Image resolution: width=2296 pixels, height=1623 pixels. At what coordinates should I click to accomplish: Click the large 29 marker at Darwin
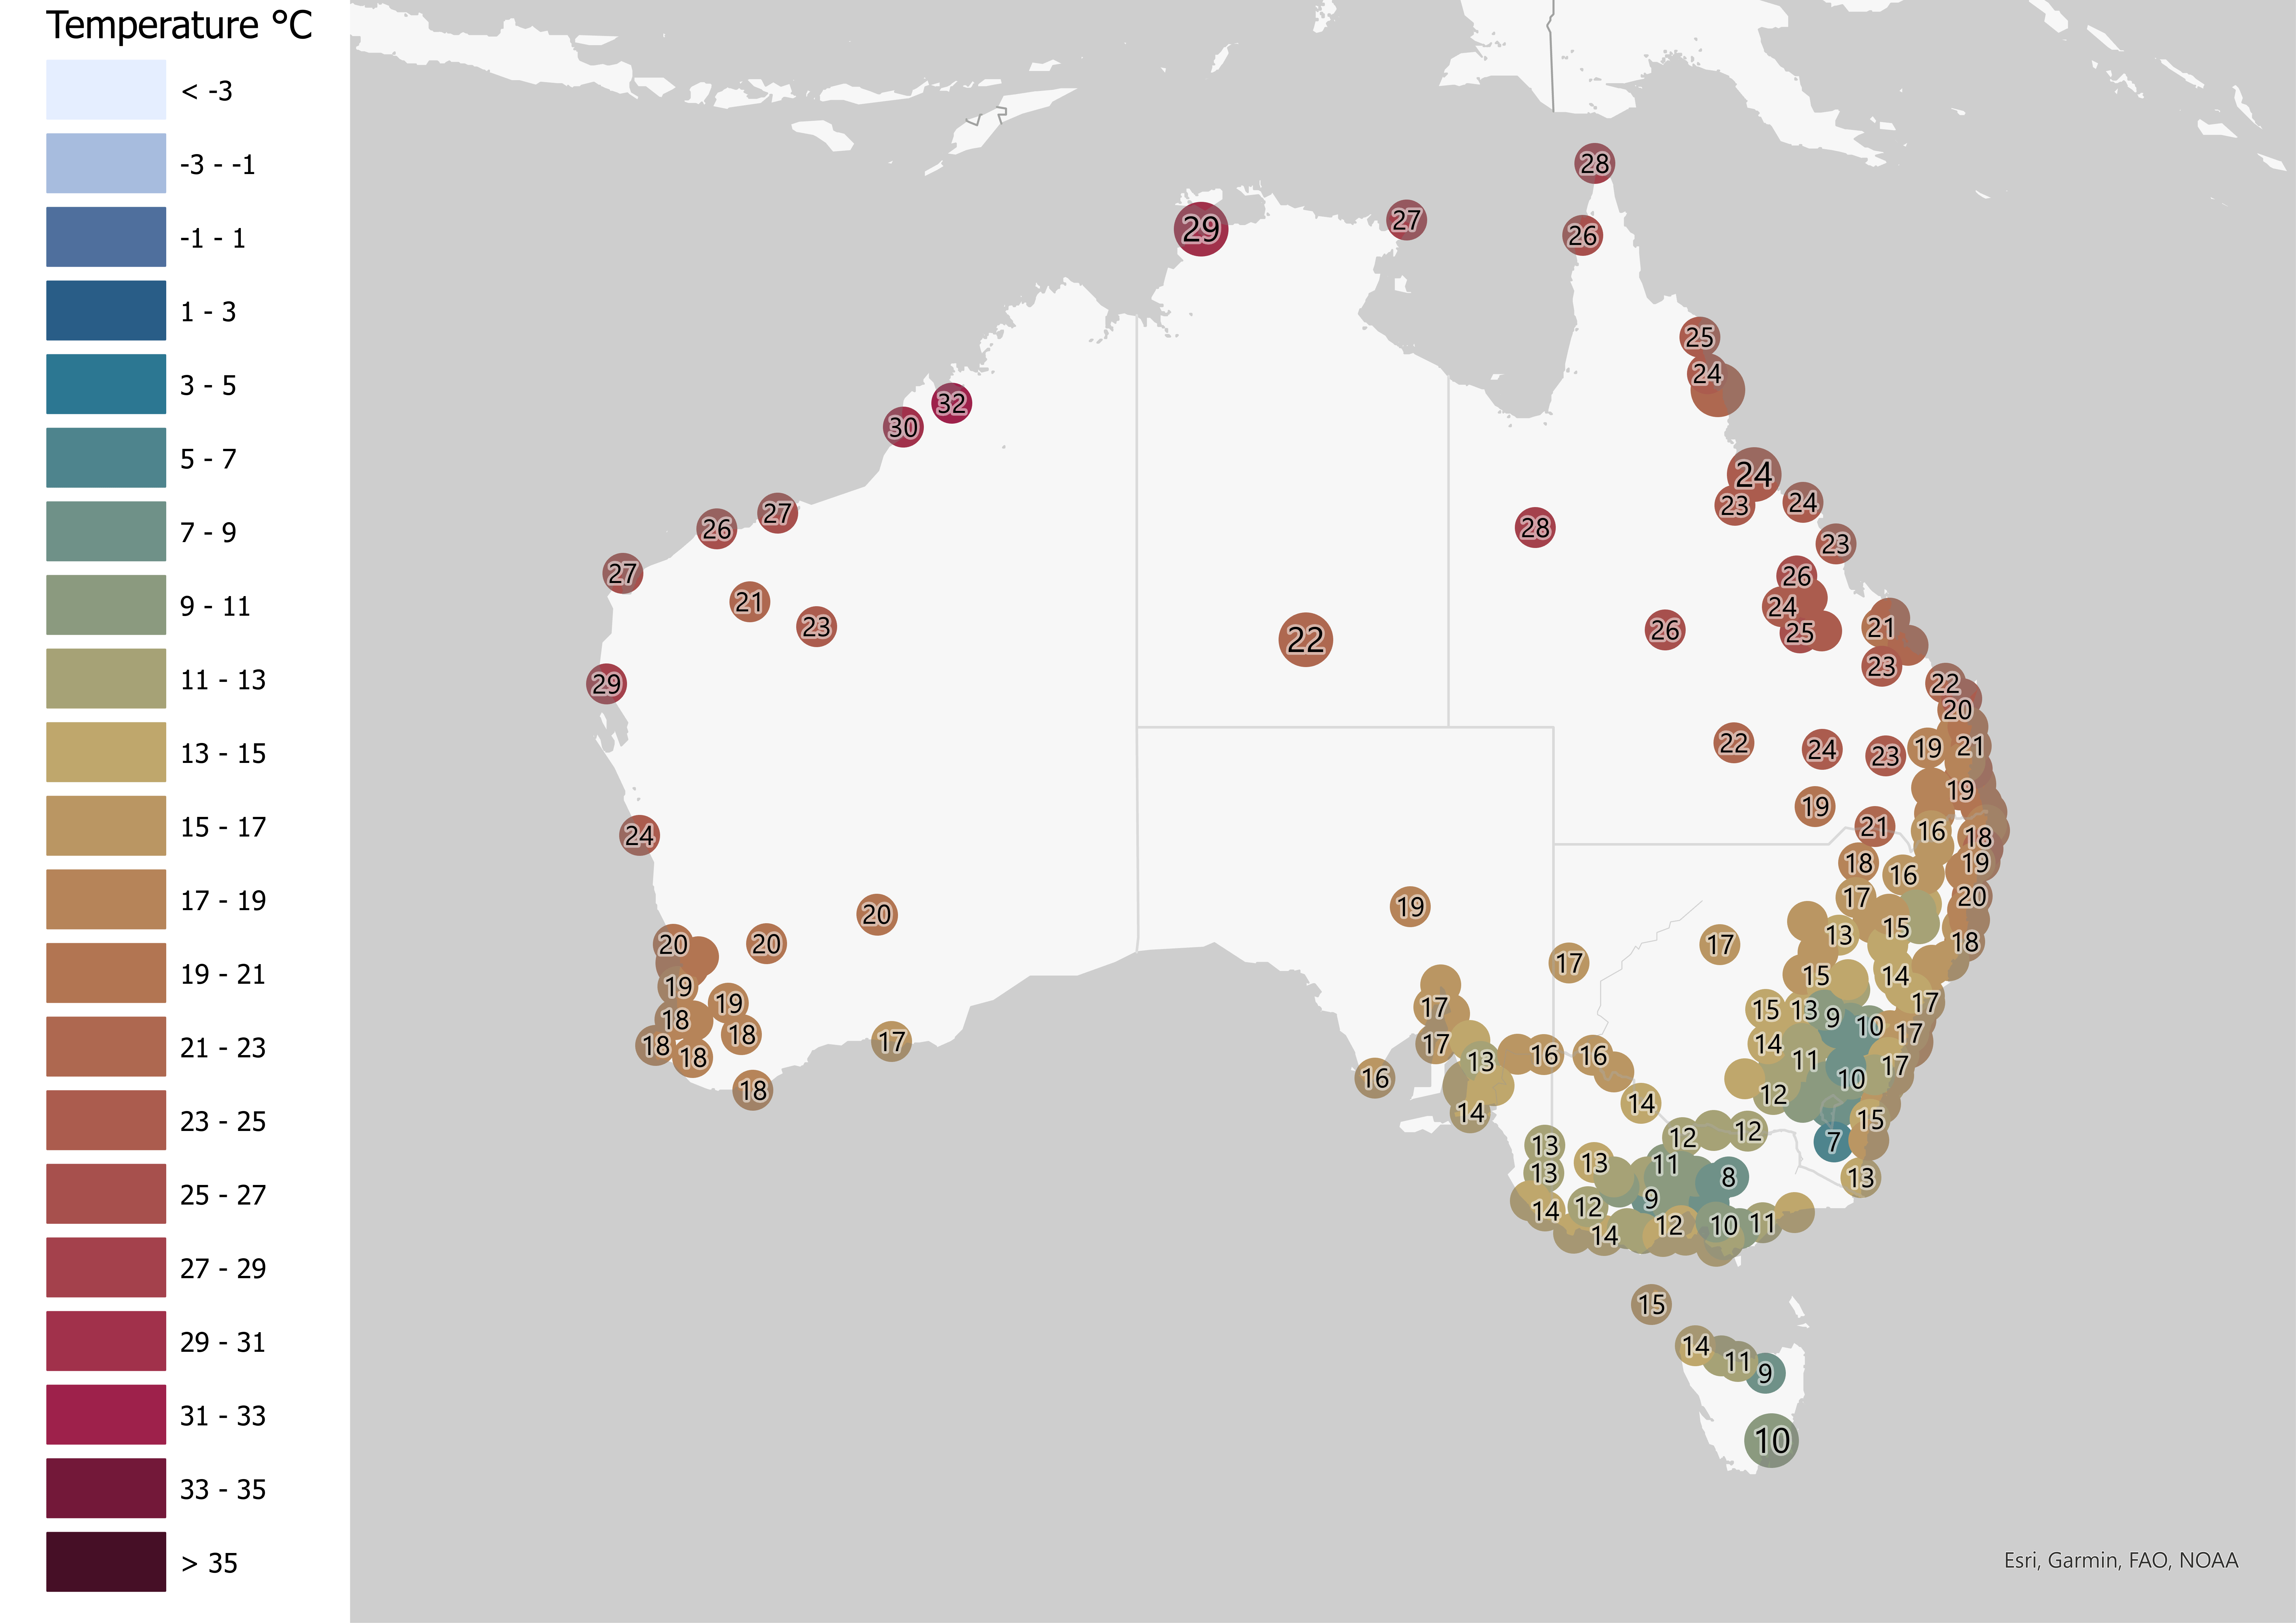[1201, 229]
